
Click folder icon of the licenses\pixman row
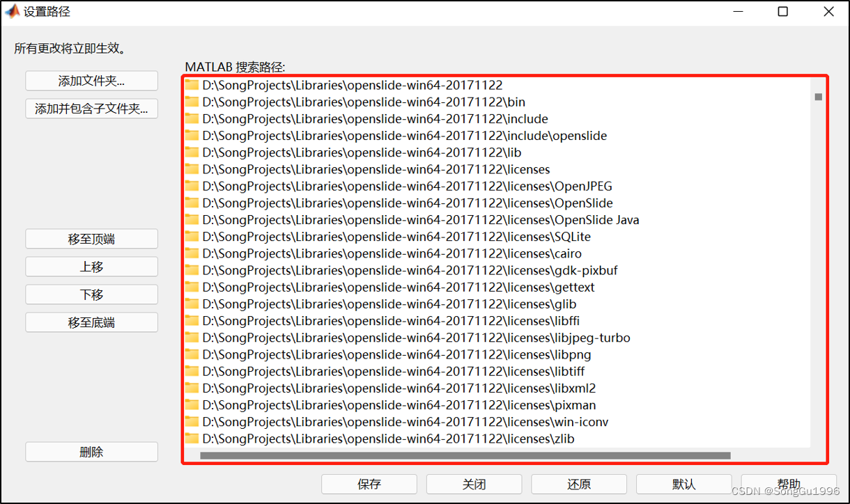coord(192,405)
